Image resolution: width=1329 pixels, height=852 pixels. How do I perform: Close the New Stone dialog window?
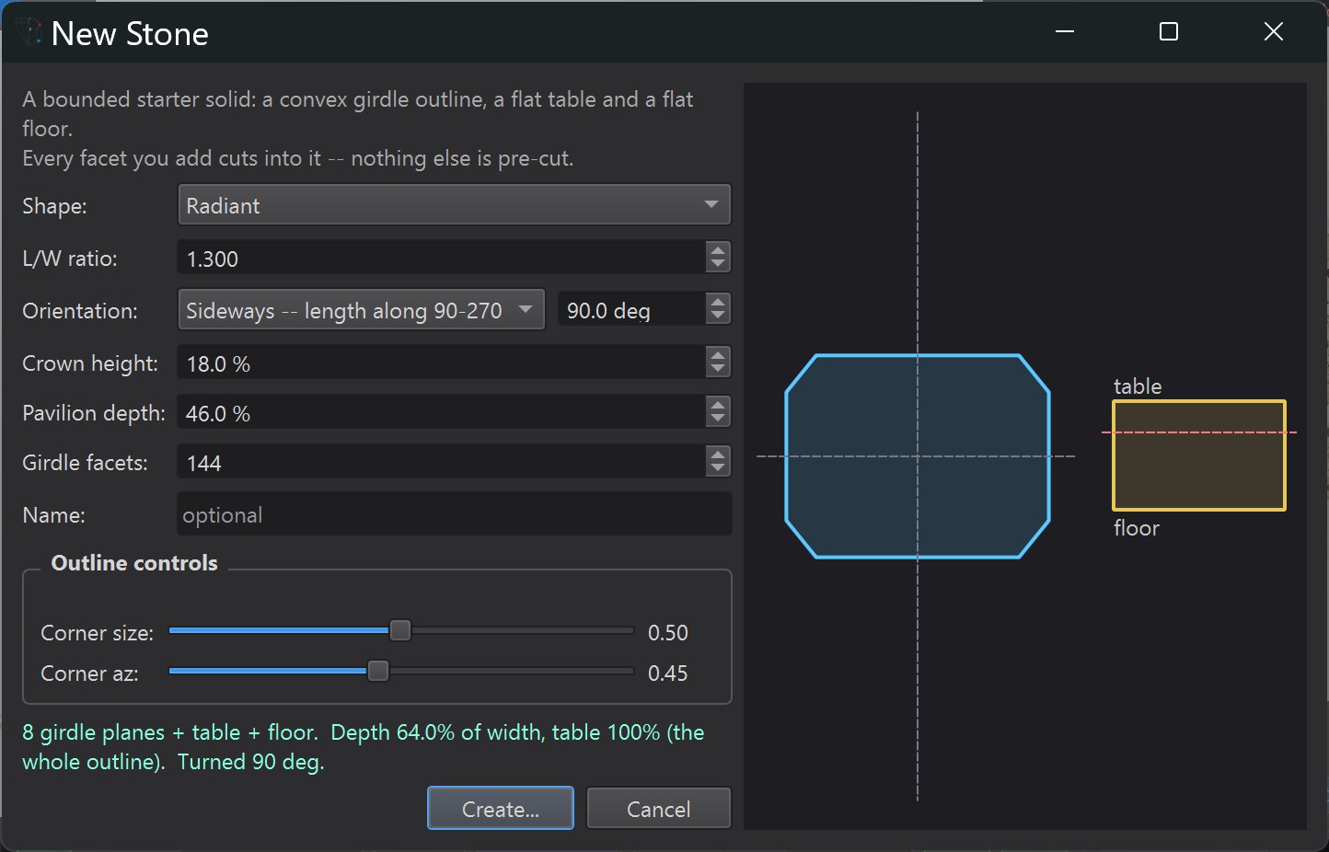(1274, 32)
